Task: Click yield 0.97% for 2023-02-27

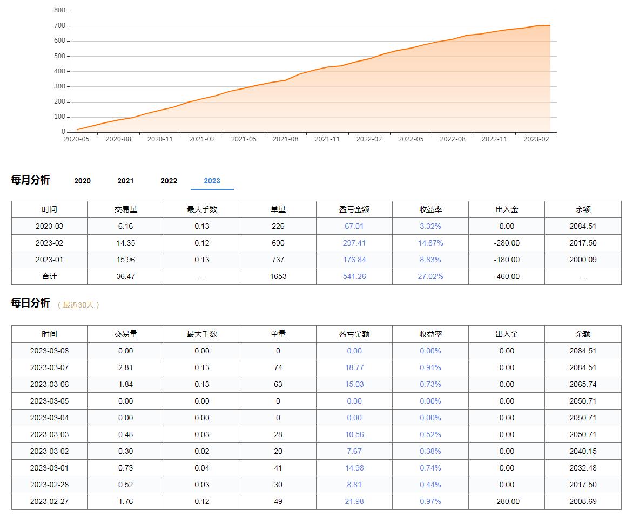Action: pyautogui.click(x=430, y=501)
